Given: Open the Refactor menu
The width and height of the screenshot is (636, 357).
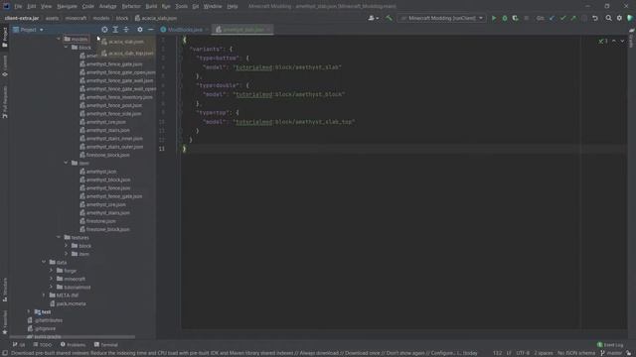Looking at the screenshot, I should click(x=131, y=7).
